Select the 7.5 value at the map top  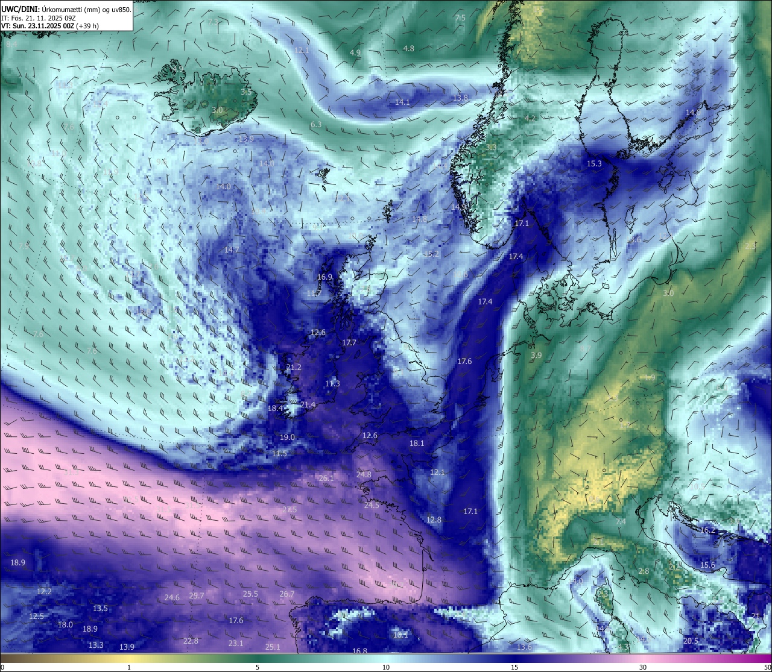460,18
